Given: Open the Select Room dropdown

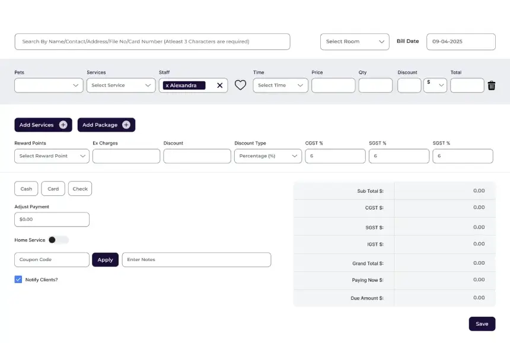Looking at the screenshot, I should pyautogui.click(x=355, y=42).
